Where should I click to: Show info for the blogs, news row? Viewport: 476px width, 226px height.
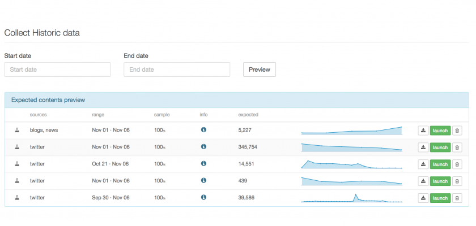click(x=203, y=130)
